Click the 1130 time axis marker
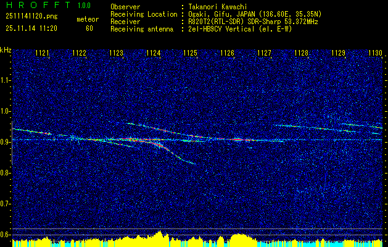388x247 pixels. pyautogui.click(x=376, y=52)
